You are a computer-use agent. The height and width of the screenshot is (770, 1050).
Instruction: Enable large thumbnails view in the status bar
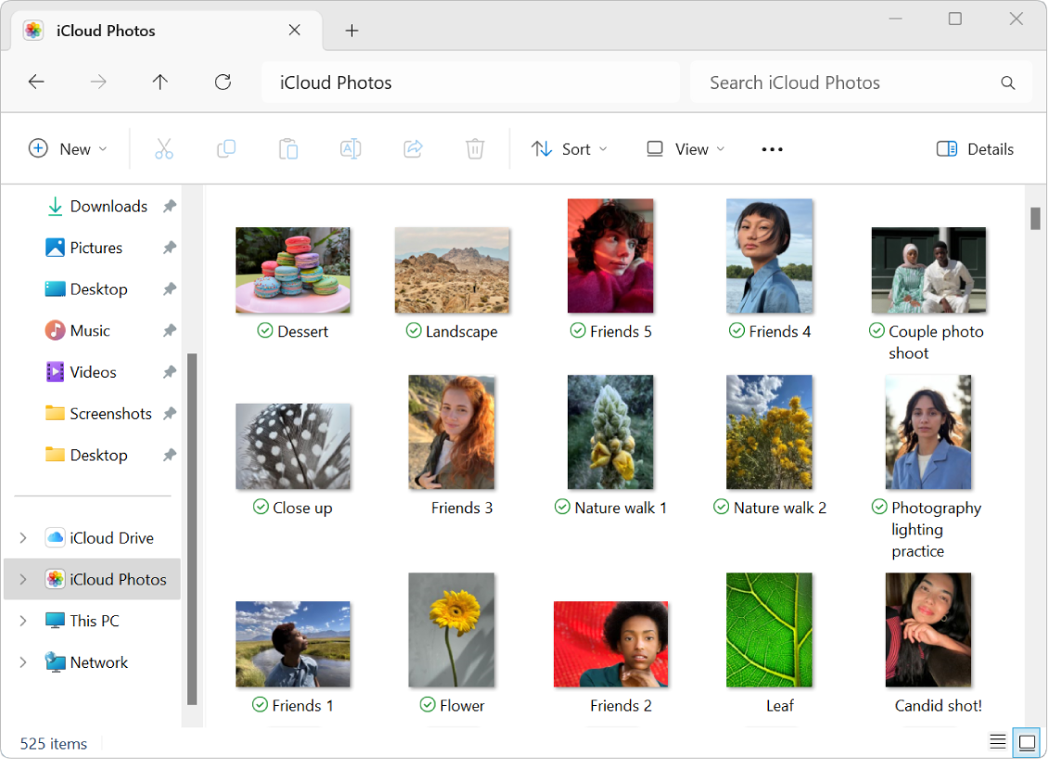(1027, 741)
